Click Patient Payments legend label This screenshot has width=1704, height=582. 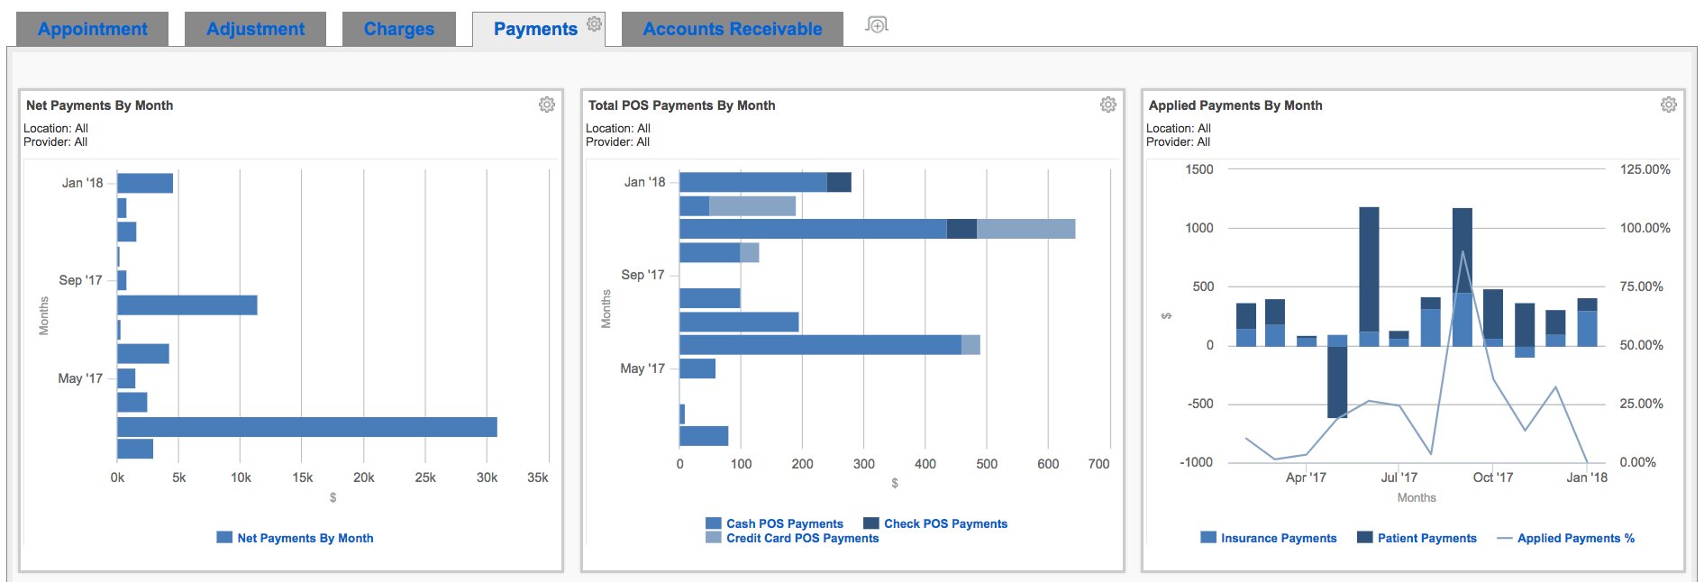point(1426,538)
